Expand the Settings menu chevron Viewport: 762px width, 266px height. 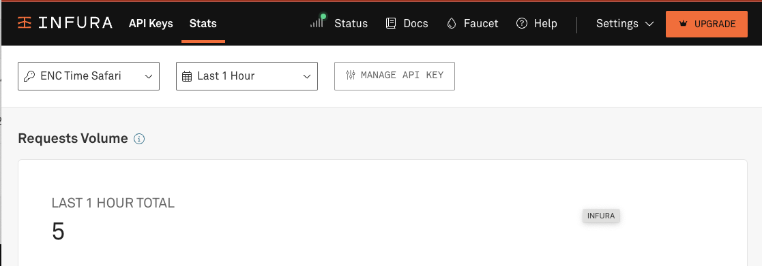click(649, 24)
